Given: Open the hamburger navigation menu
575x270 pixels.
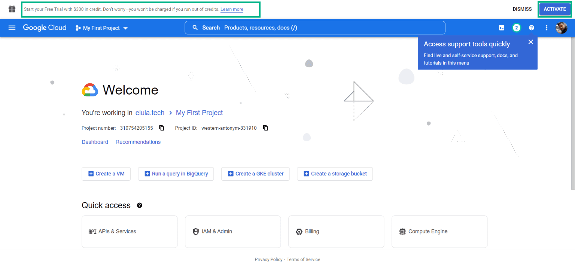Looking at the screenshot, I should [x=12, y=28].
